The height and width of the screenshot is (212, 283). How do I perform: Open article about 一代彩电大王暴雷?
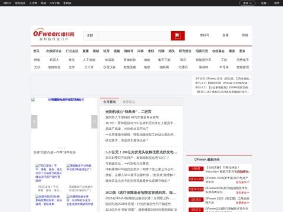[x=127, y=163]
